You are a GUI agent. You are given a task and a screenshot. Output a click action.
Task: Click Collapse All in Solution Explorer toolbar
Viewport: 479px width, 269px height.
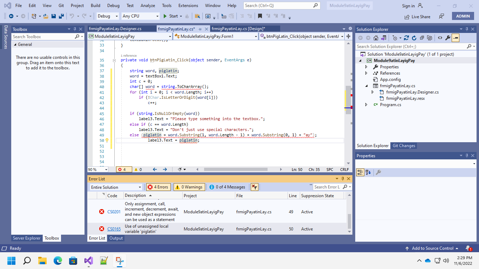pyautogui.click(x=422, y=38)
